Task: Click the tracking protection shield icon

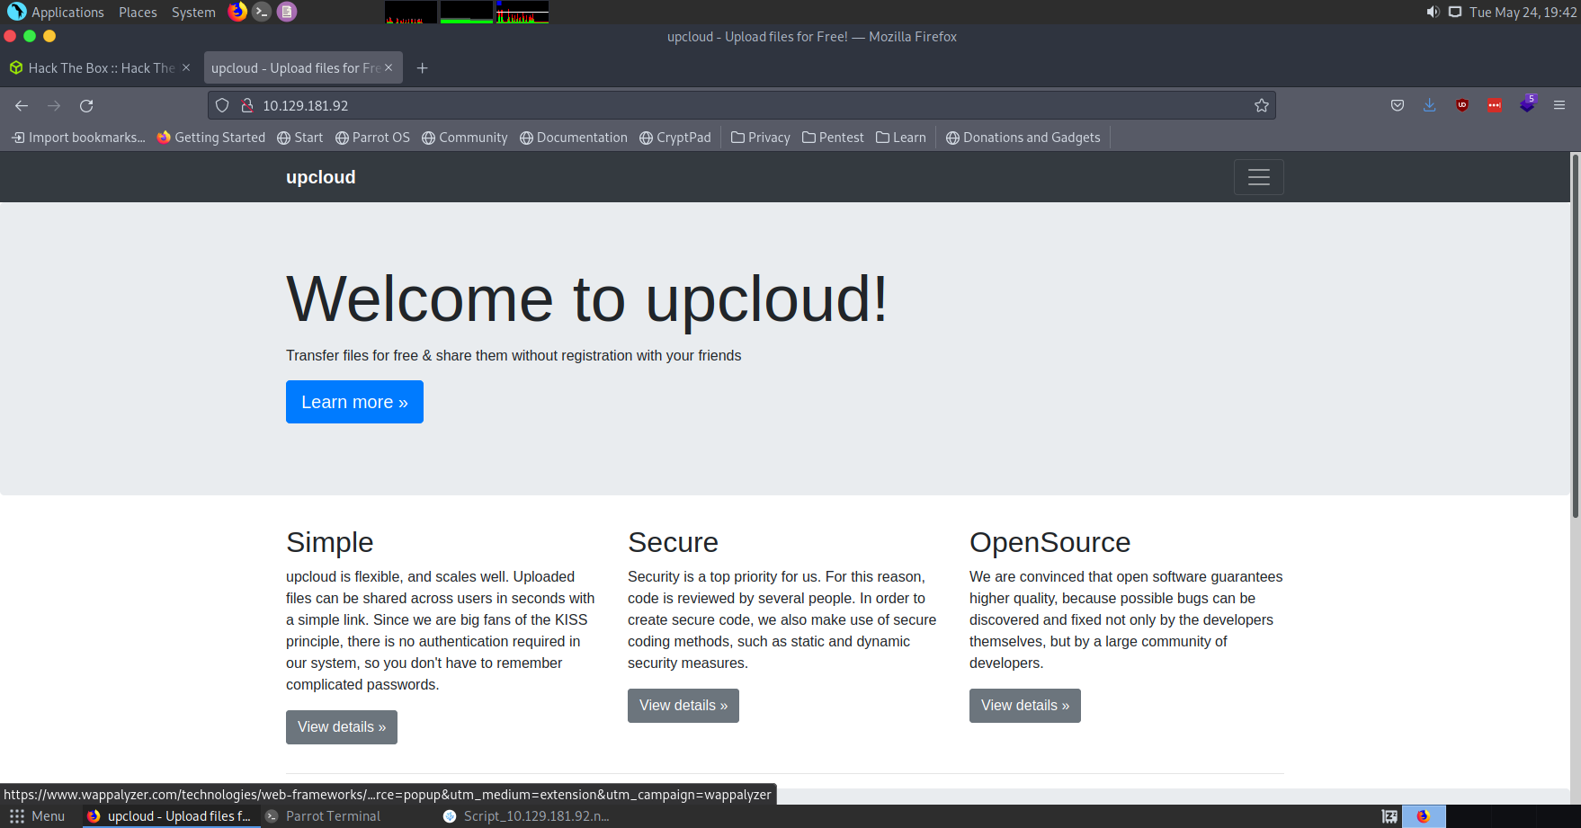Action: pyautogui.click(x=222, y=106)
